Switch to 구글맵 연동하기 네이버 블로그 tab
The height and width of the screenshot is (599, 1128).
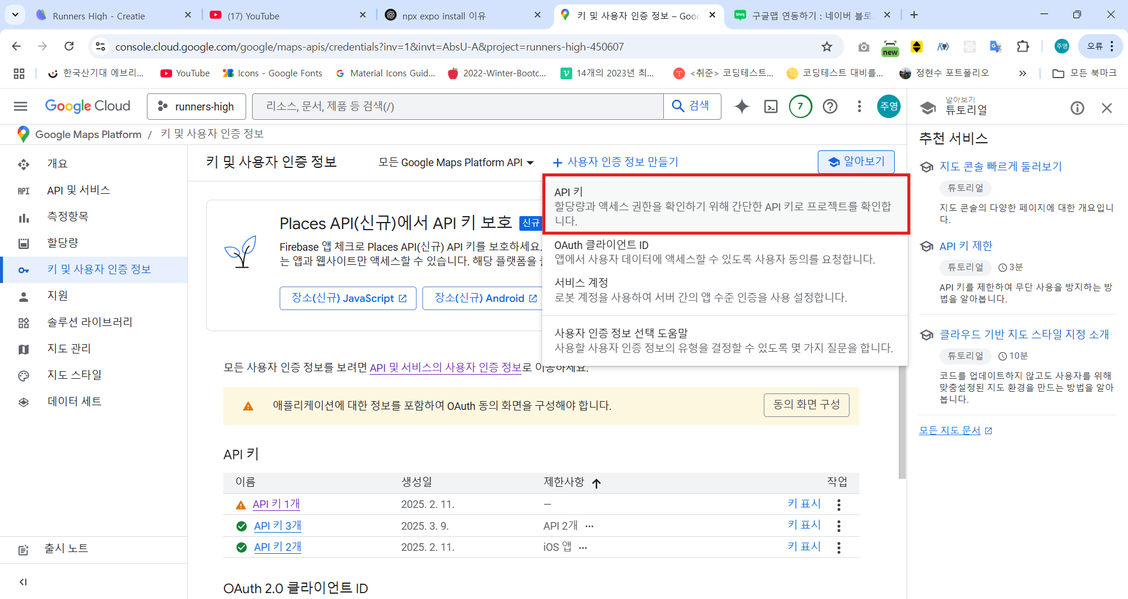click(x=814, y=15)
